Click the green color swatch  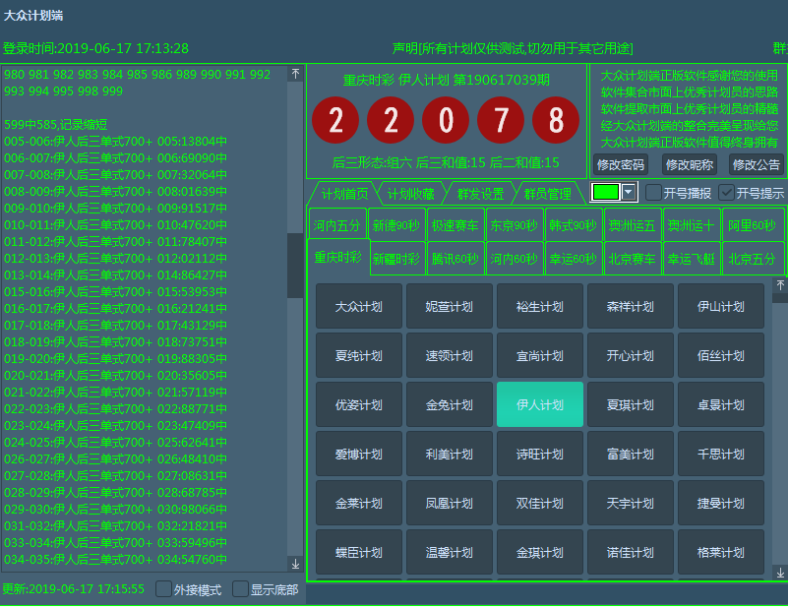pyautogui.click(x=605, y=192)
